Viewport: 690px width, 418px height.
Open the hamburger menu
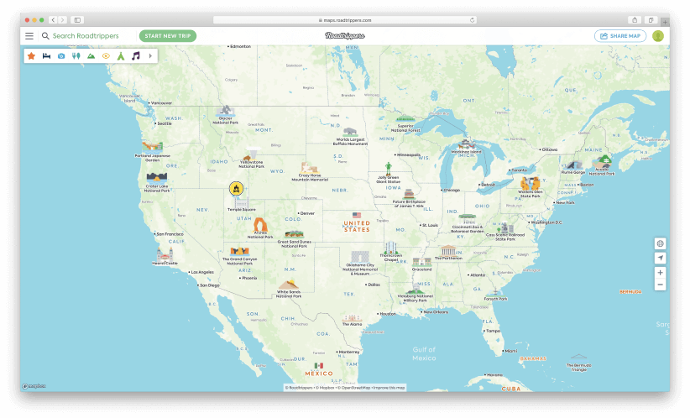pos(29,36)
